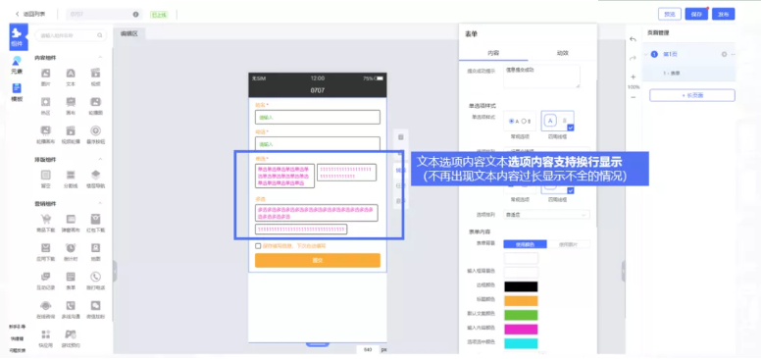This screenshot has width=762, height=359.
Task: Click the 预览 preview button
Action: click(670, 14)
